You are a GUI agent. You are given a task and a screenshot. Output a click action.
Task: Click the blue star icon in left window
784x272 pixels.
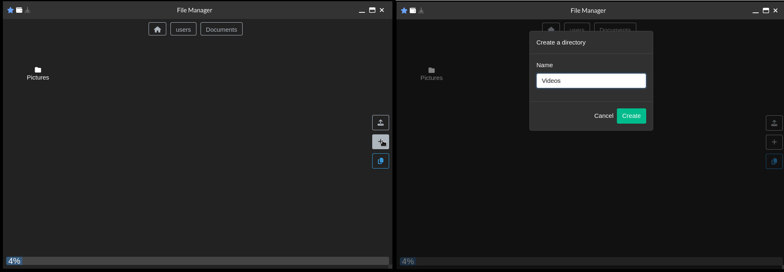point(10,10)
